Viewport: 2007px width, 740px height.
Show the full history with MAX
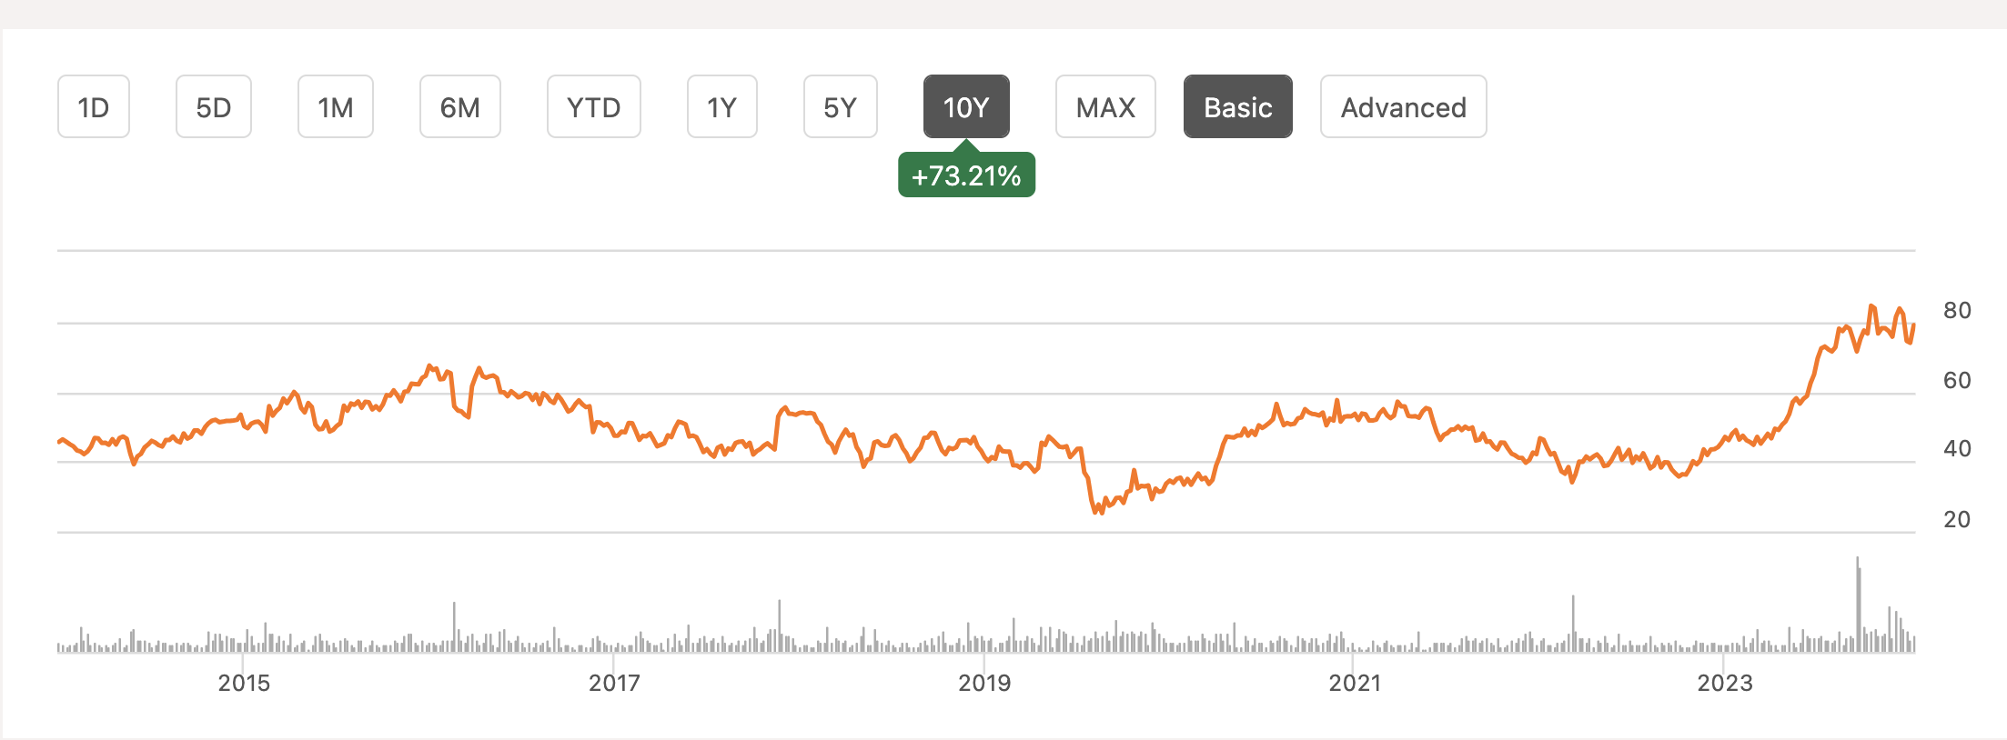point(1104,106)
